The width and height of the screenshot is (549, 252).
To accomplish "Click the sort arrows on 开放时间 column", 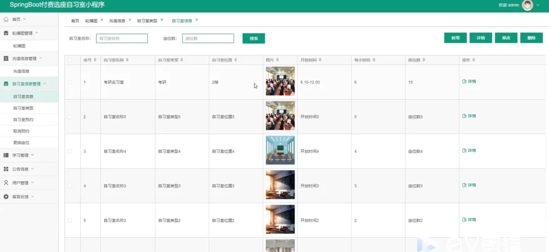I will (320, 60).
